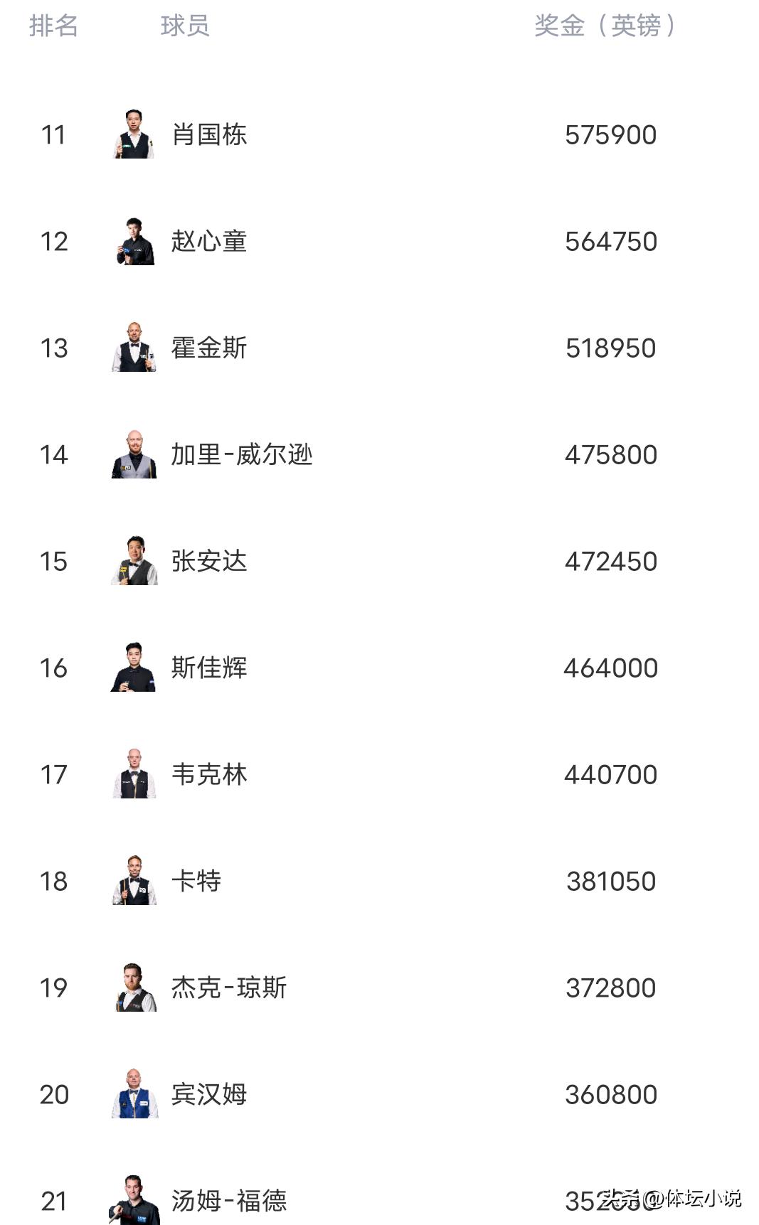Click the name 宾汉姆

209,1094
